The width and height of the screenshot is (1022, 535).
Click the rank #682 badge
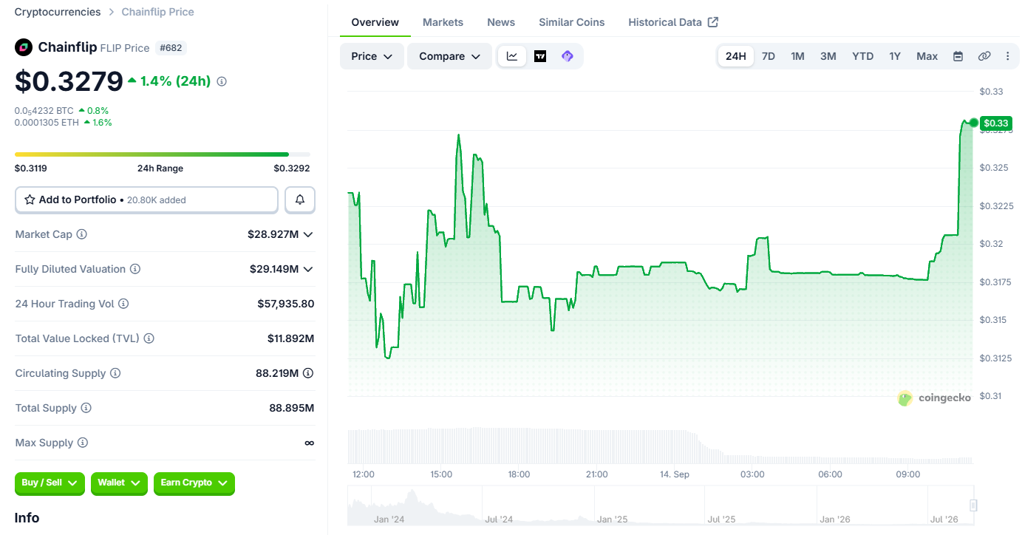pyautogui.click(x=170, y=48)
